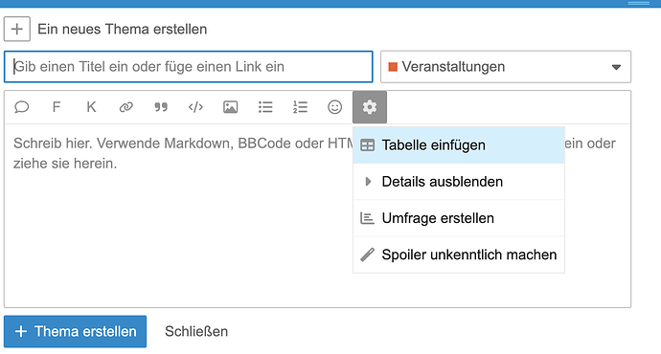Insert a bulleted list
Viewport: 661px width, 354px height.
(x=265, y=107)
